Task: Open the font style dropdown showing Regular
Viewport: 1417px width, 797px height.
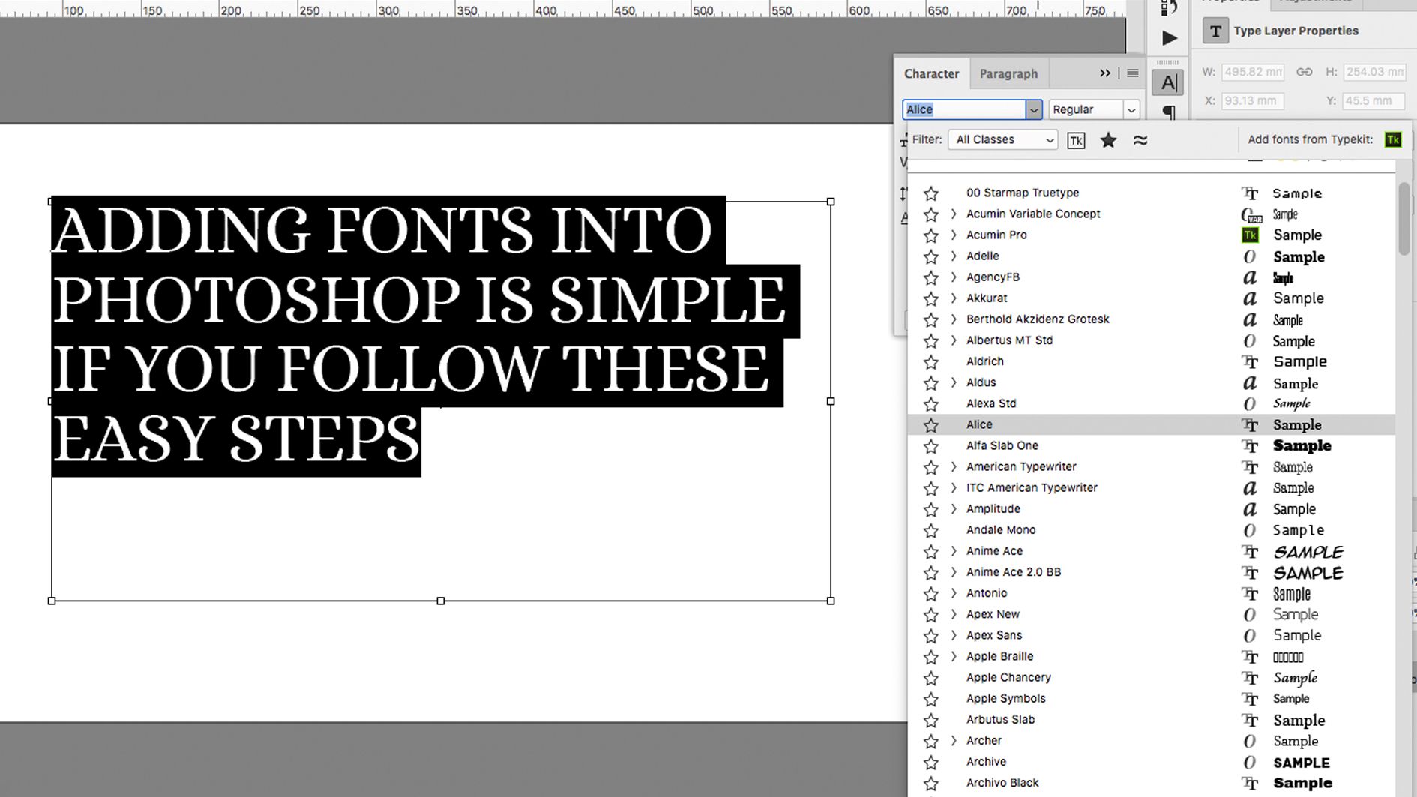Action: pos(1131,109)
